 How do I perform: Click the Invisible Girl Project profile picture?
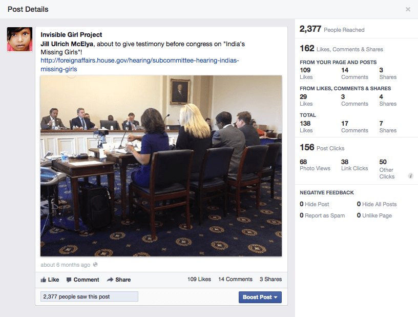click(20, 39)
